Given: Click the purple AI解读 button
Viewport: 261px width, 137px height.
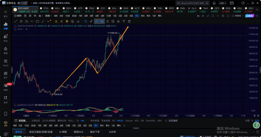Looking at the screenshot, I should pyautogui.click(x=249, y=16).
